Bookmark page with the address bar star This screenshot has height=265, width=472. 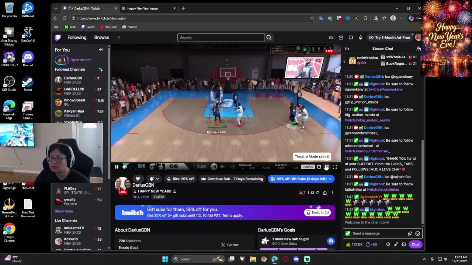[312, 18]
